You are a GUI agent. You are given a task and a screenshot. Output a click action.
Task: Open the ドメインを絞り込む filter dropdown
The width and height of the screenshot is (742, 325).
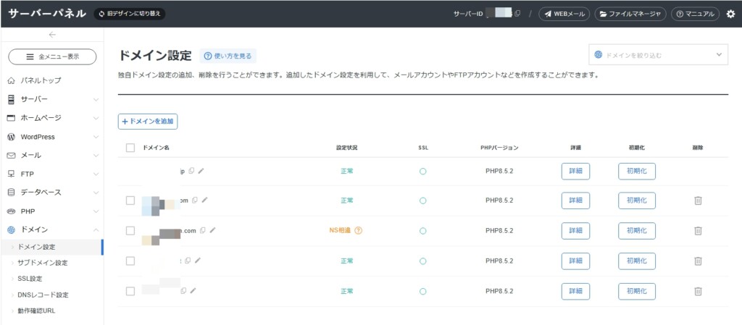658,55
